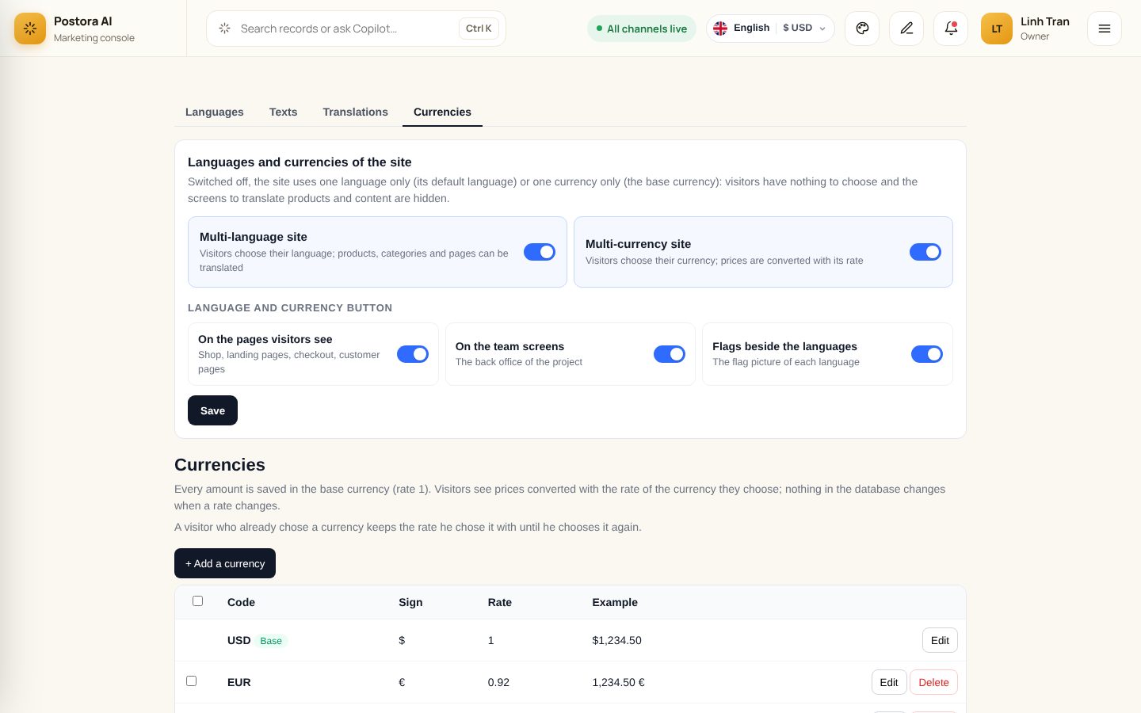Toggle 'On the team screens' switch
Screen dimensions: 1141x713
click(x=670, y=354)
